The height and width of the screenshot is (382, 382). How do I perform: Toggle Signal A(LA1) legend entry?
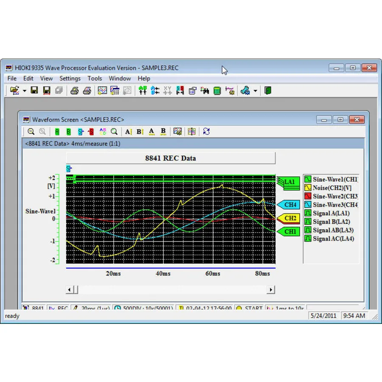coord(308,213)
